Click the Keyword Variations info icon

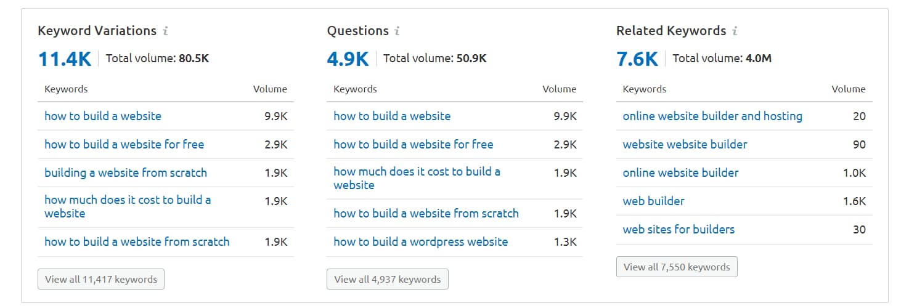tap(165, 31)
